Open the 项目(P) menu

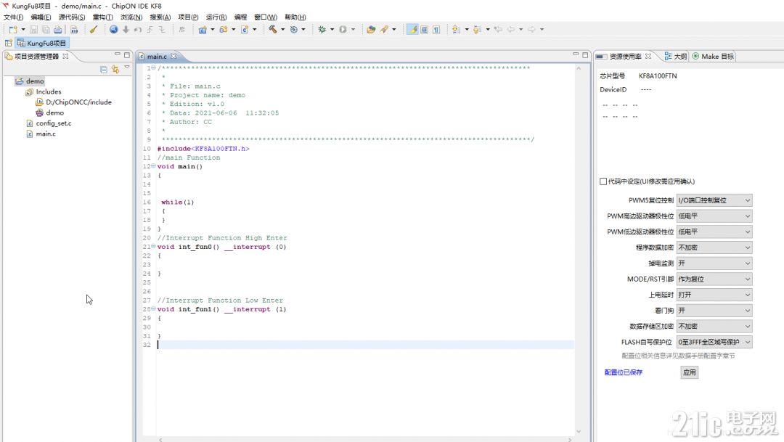188,17
